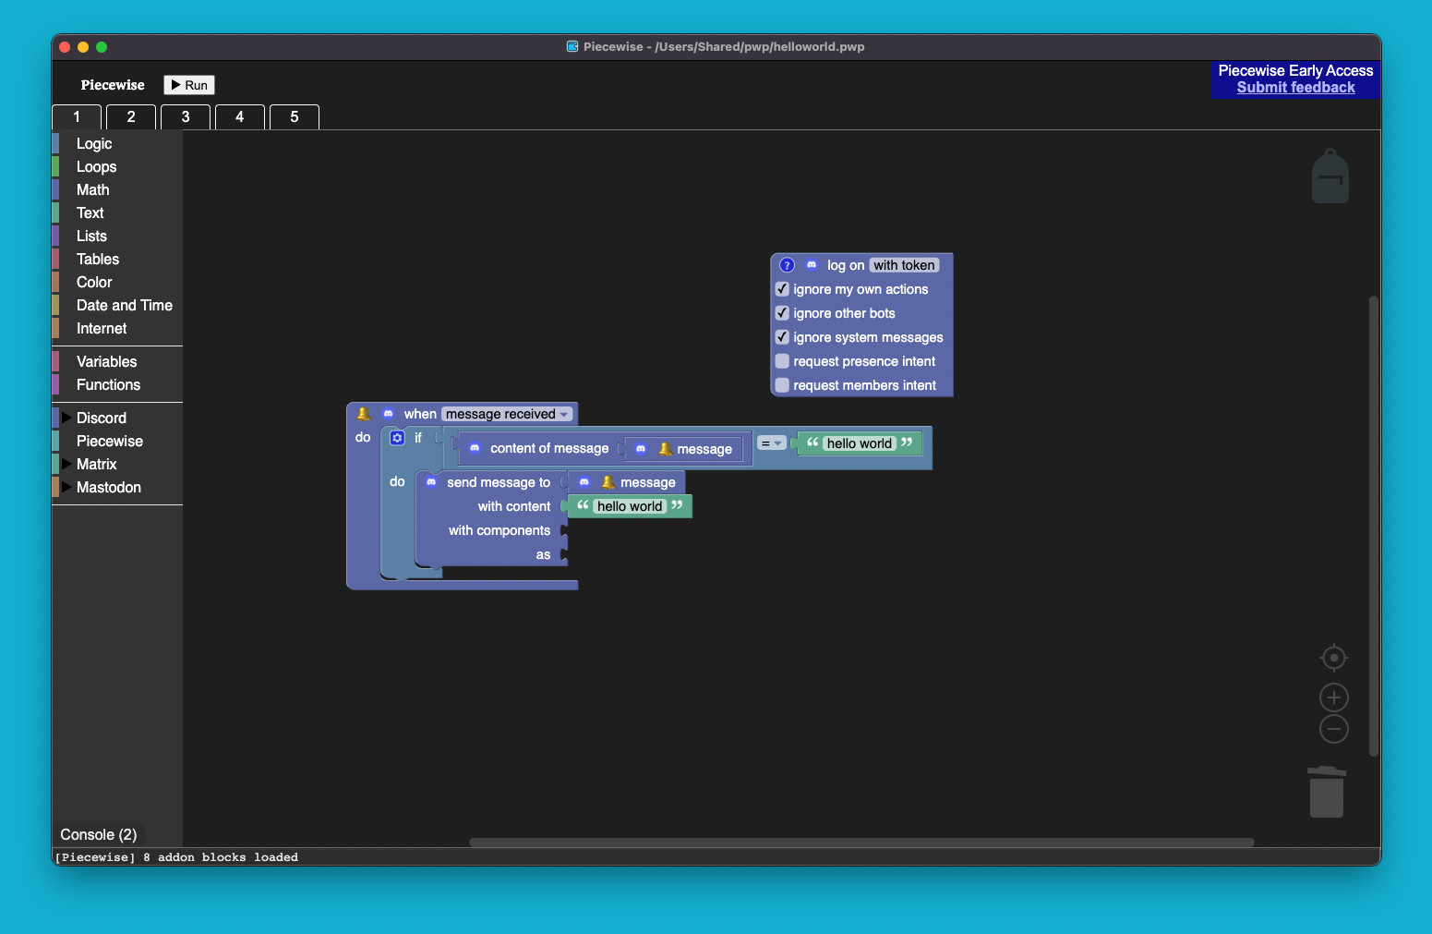Click the Discord icon on the log on block

[x=812, y=264]
